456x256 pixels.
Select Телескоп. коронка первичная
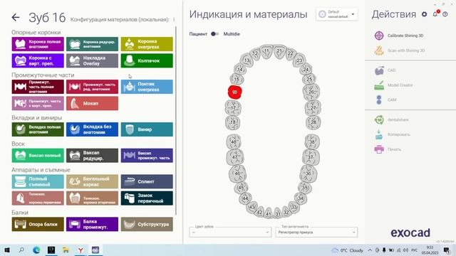(x=38, y=198)
